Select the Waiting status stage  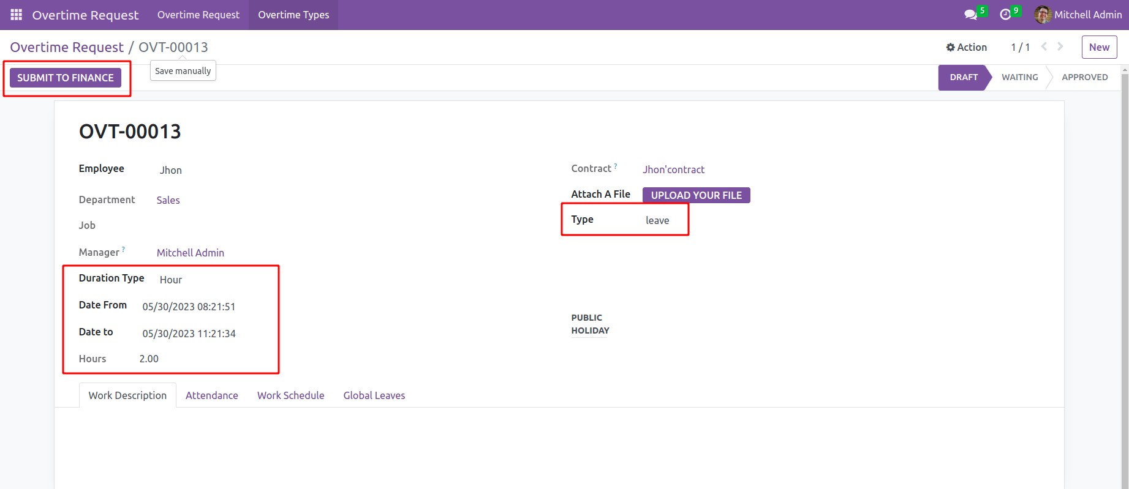coord(1019,77)
